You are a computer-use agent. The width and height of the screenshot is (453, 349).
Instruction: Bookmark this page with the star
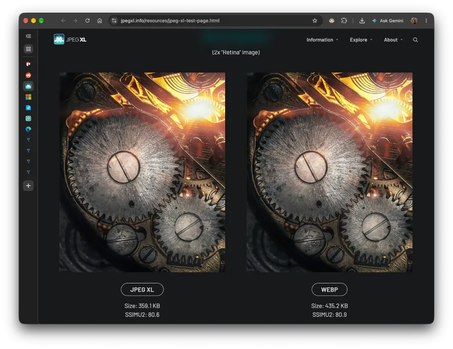tap(315, 20)
